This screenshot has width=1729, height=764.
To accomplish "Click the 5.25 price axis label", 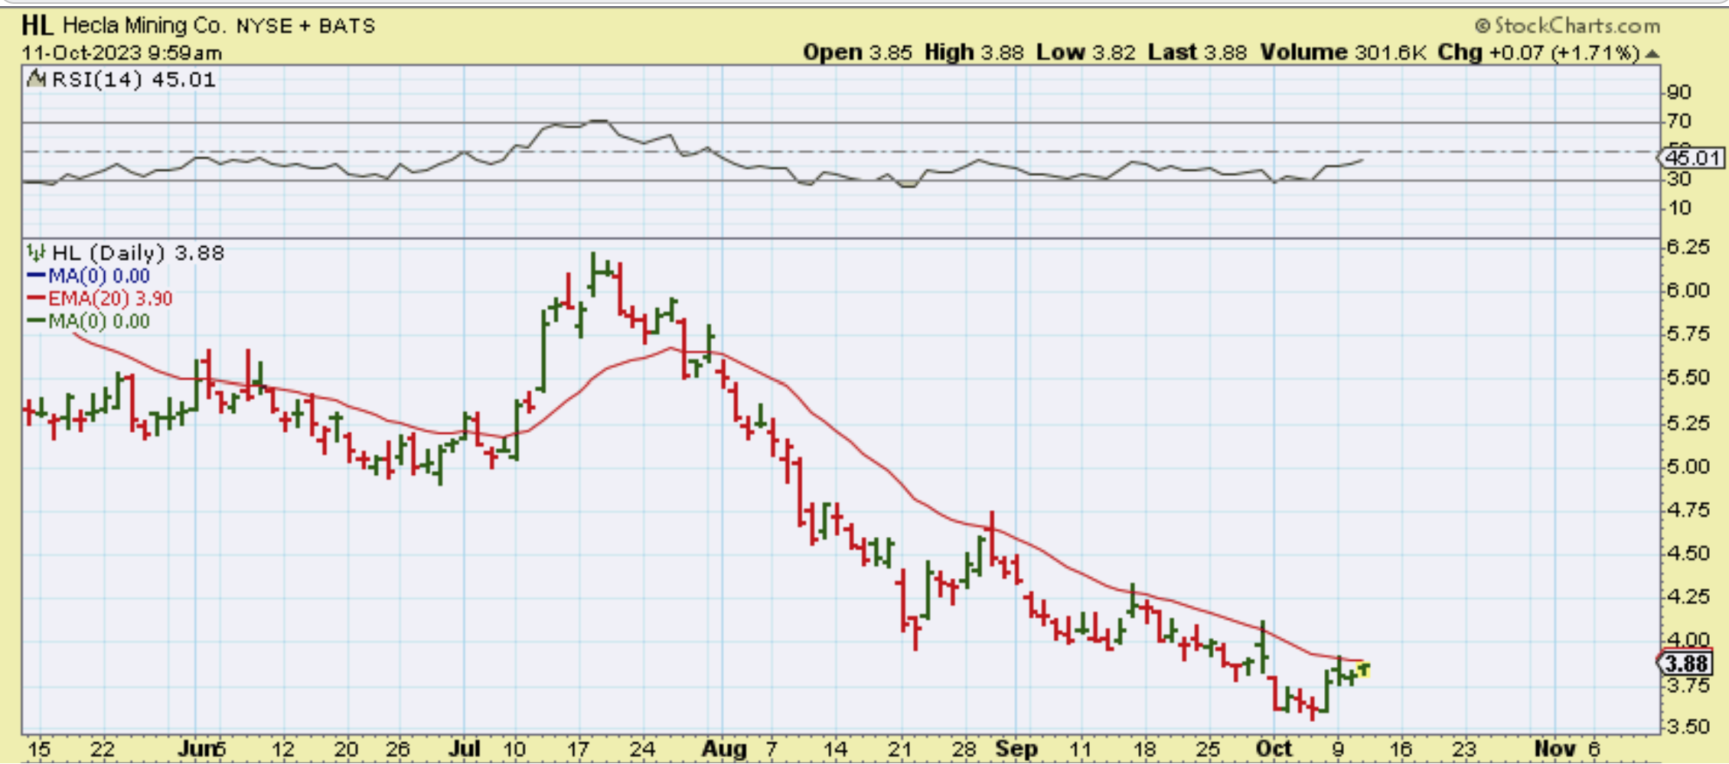I will 1688,423.
